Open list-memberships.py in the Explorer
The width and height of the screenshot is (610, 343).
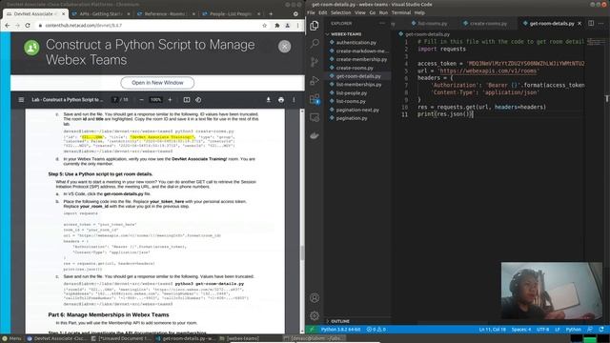[x=358, y=85]
